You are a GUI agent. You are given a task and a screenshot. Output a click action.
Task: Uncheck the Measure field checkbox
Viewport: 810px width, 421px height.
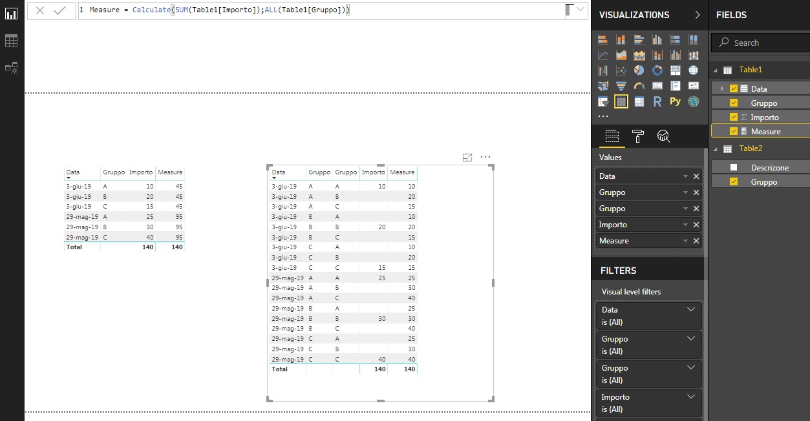(x=734, y=131)
